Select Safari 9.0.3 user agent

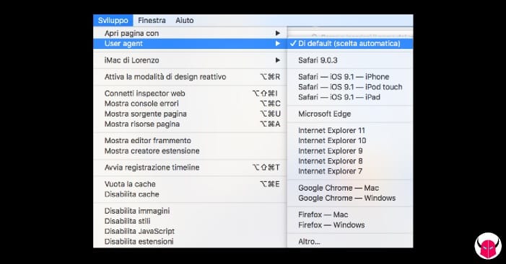(x=350, y=60)
